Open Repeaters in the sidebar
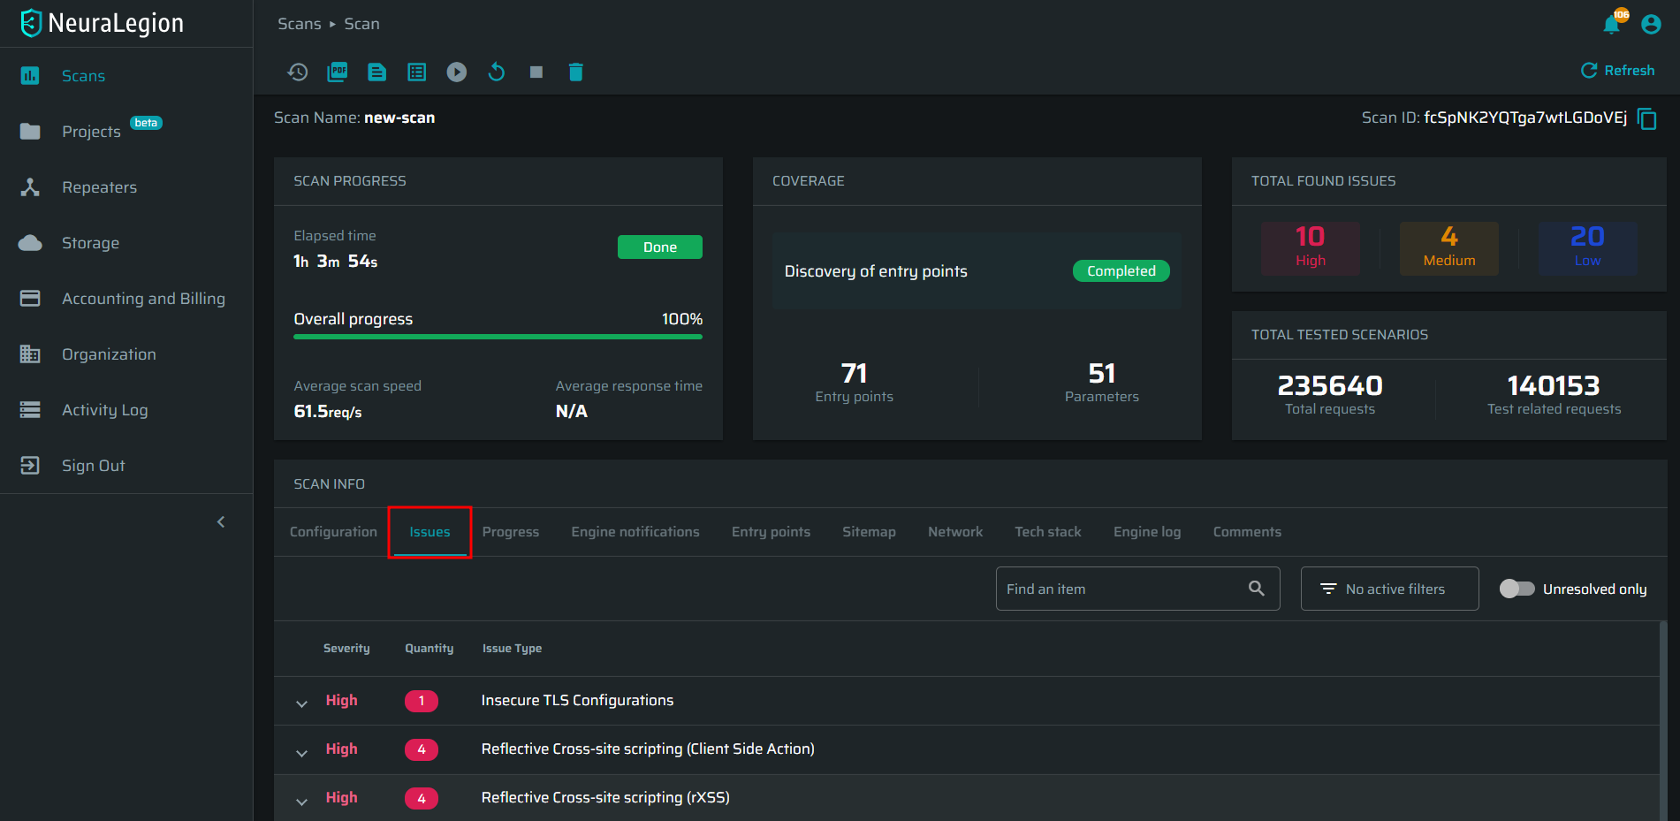 tap(99, 187)
